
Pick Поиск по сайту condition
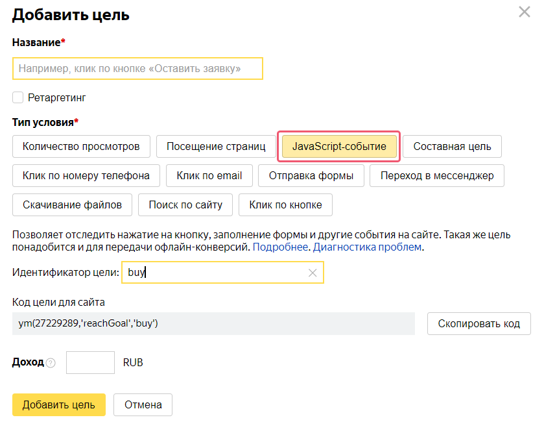(185, 205)
